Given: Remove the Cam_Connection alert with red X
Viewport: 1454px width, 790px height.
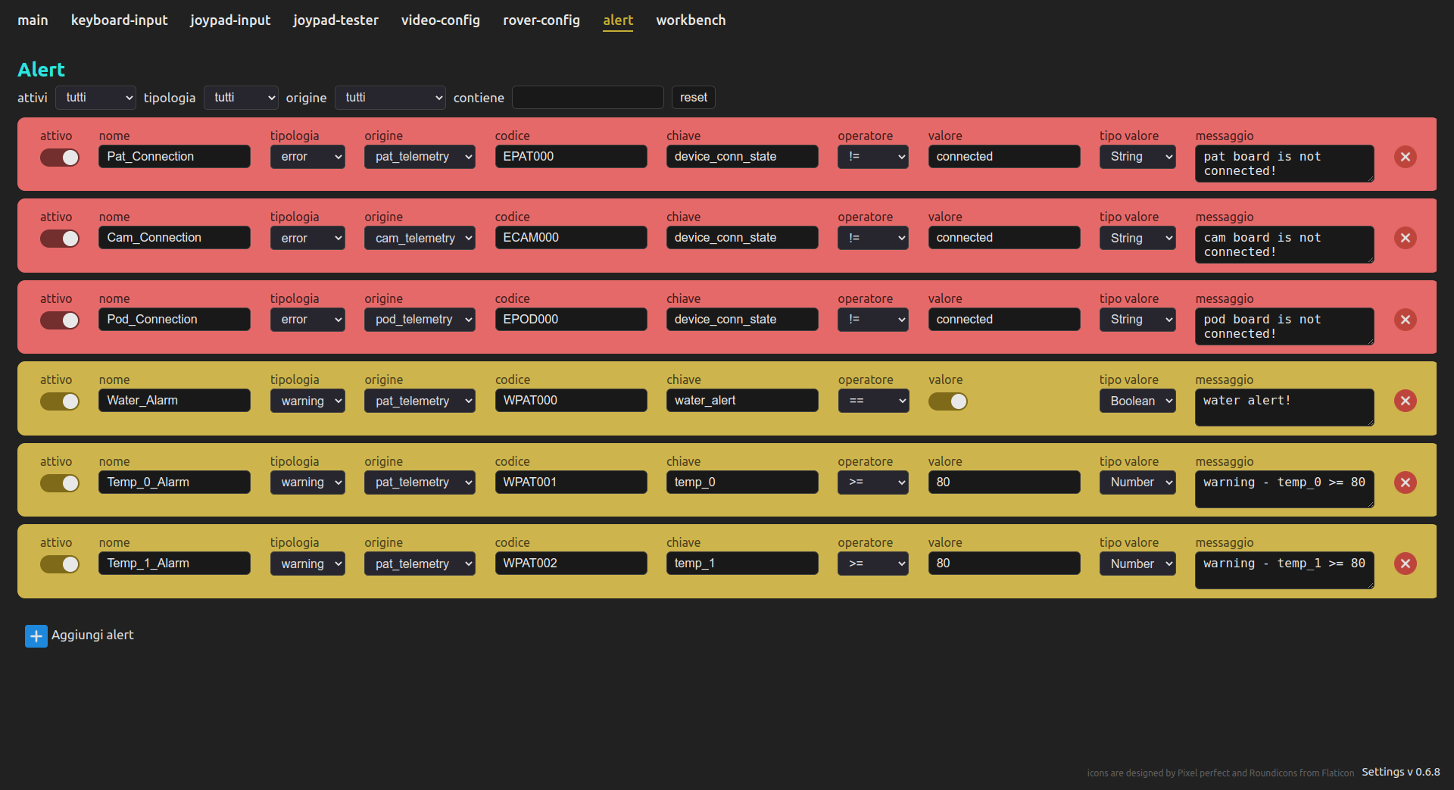Looking at the screenshot, I should click(x=1405, y=238).
